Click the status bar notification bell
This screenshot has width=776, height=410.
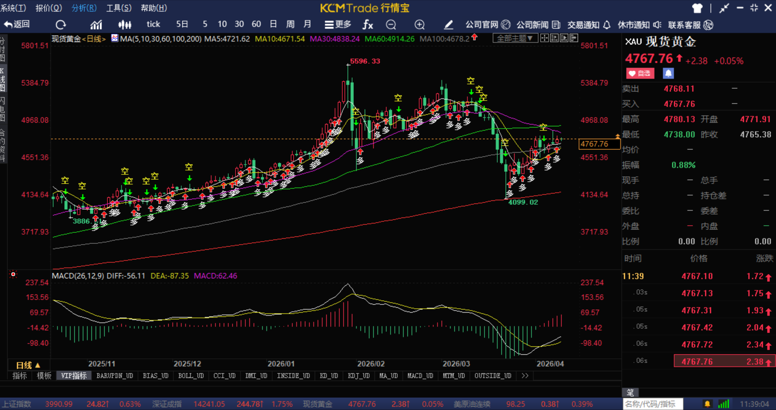(708, 404)
